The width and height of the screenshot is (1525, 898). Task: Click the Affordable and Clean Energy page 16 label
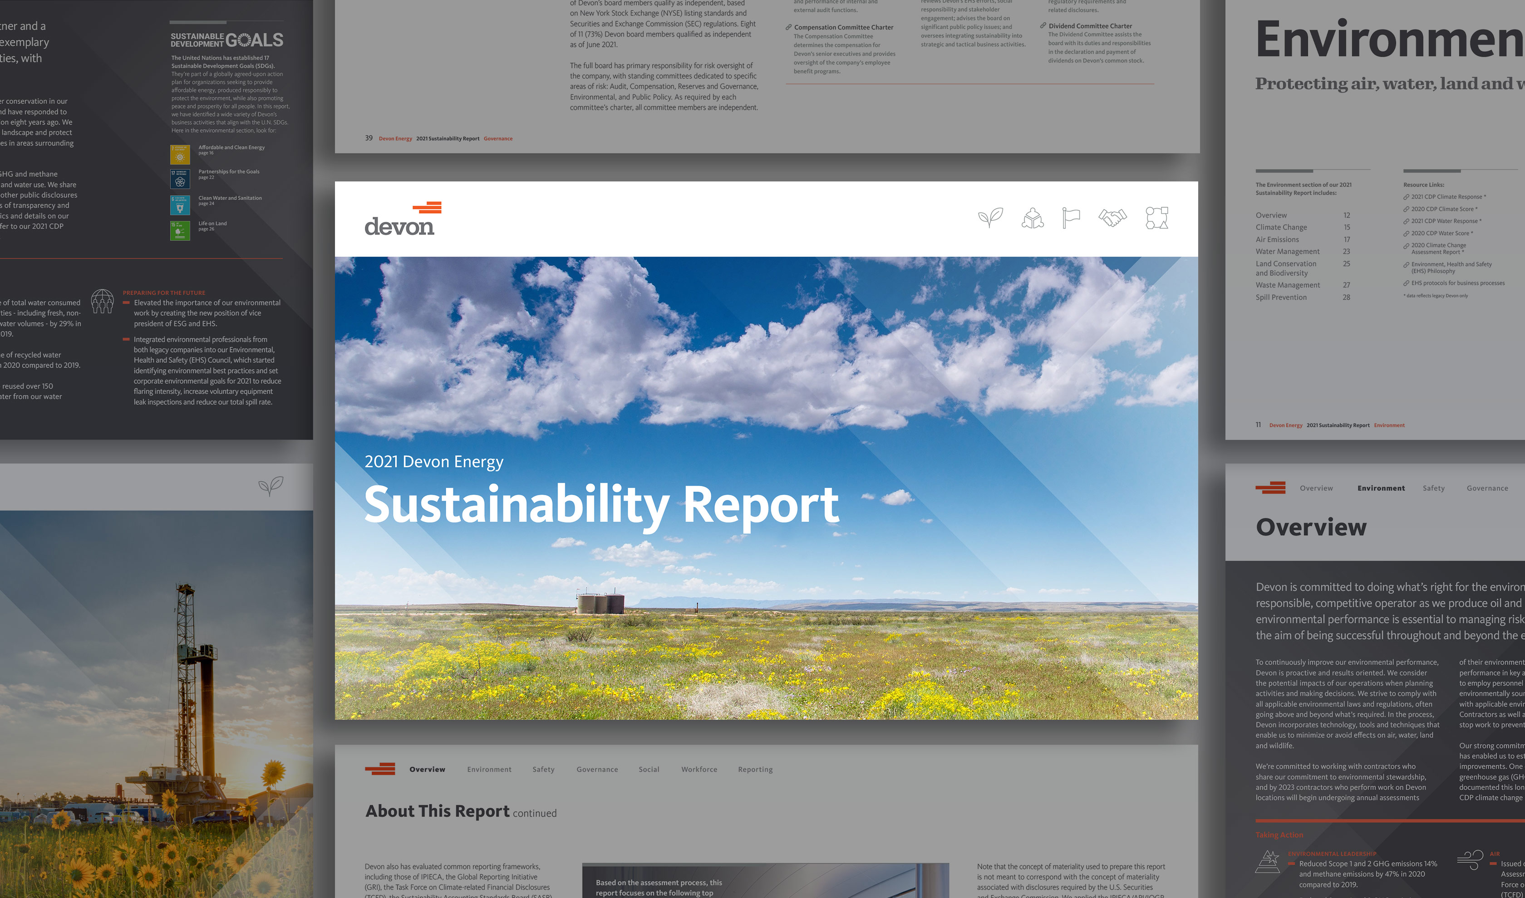click(x=231, y=150)
